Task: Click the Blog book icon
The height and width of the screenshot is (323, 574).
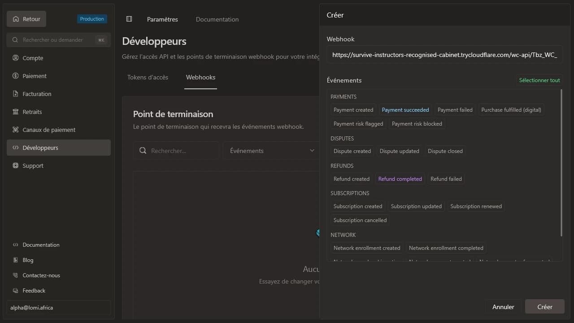Action: tap(16, 260)
